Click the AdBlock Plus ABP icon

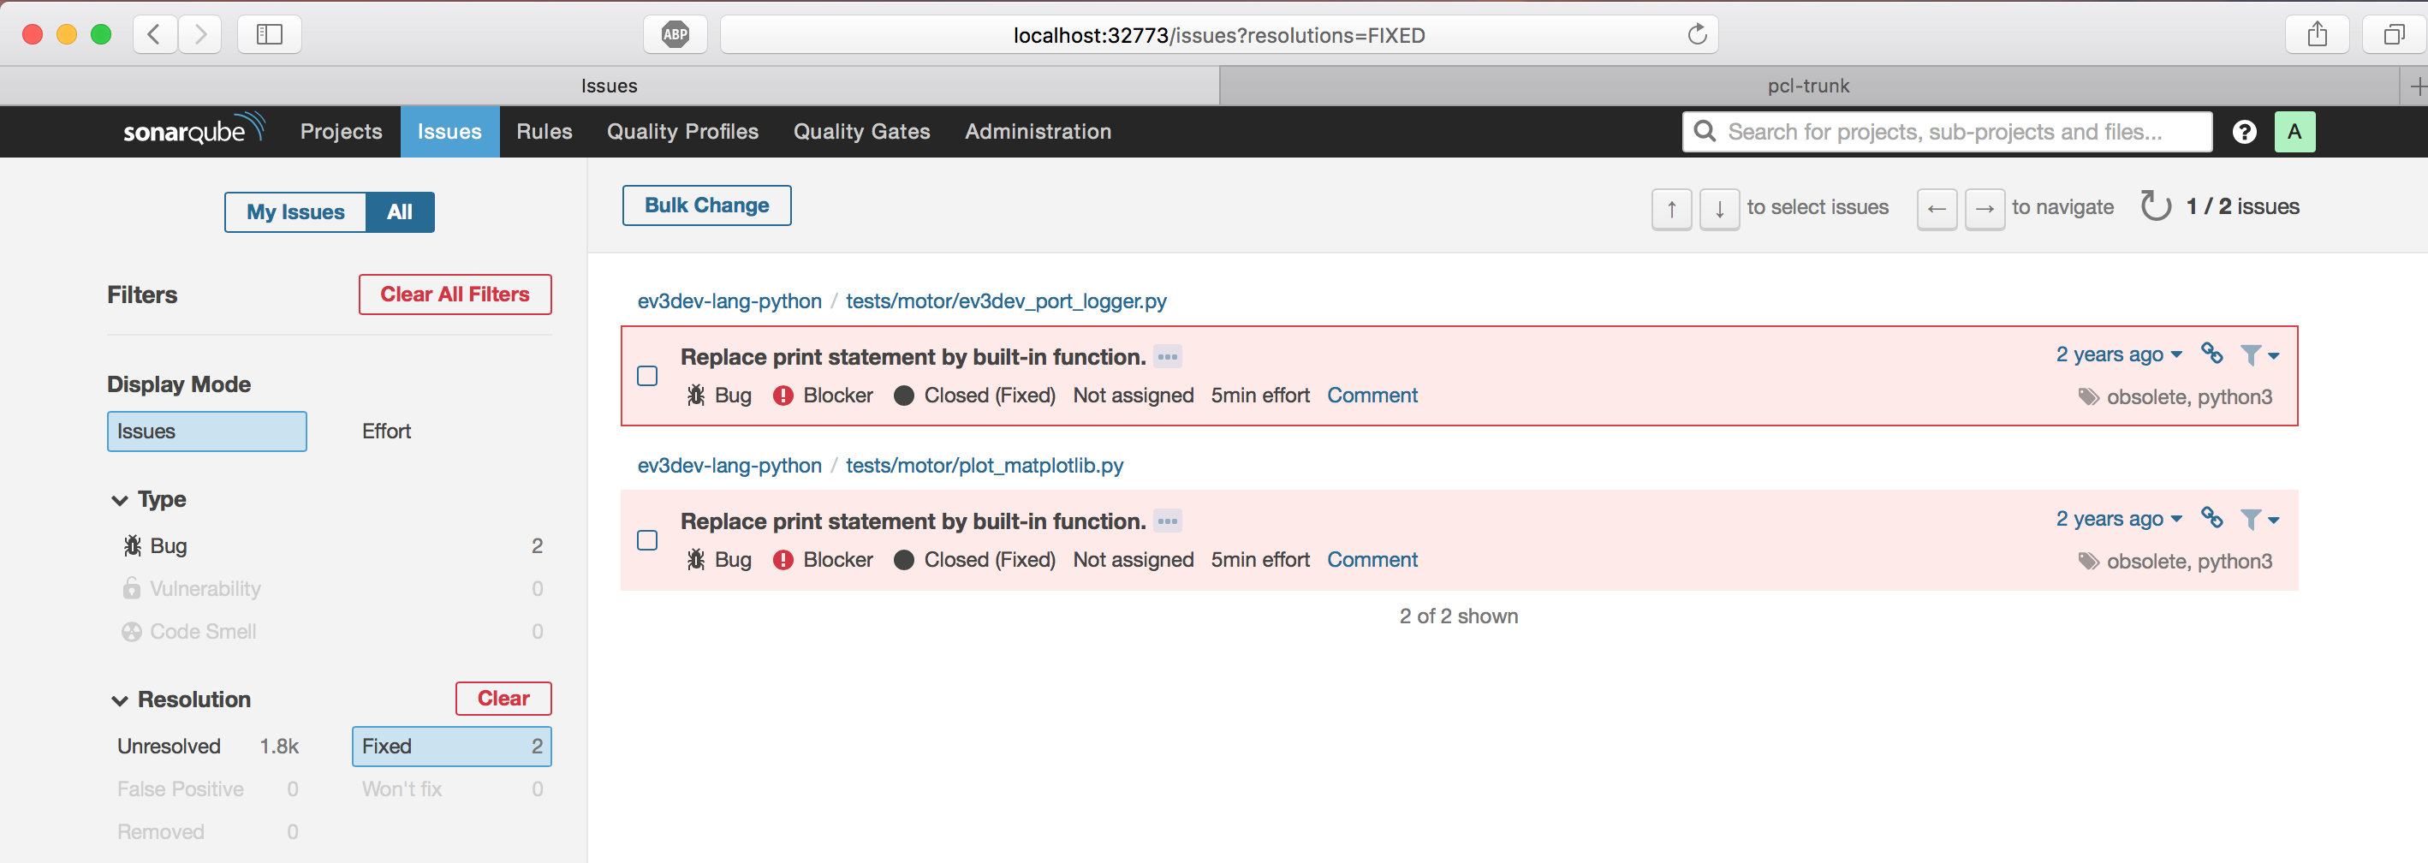tap(675, 35)
